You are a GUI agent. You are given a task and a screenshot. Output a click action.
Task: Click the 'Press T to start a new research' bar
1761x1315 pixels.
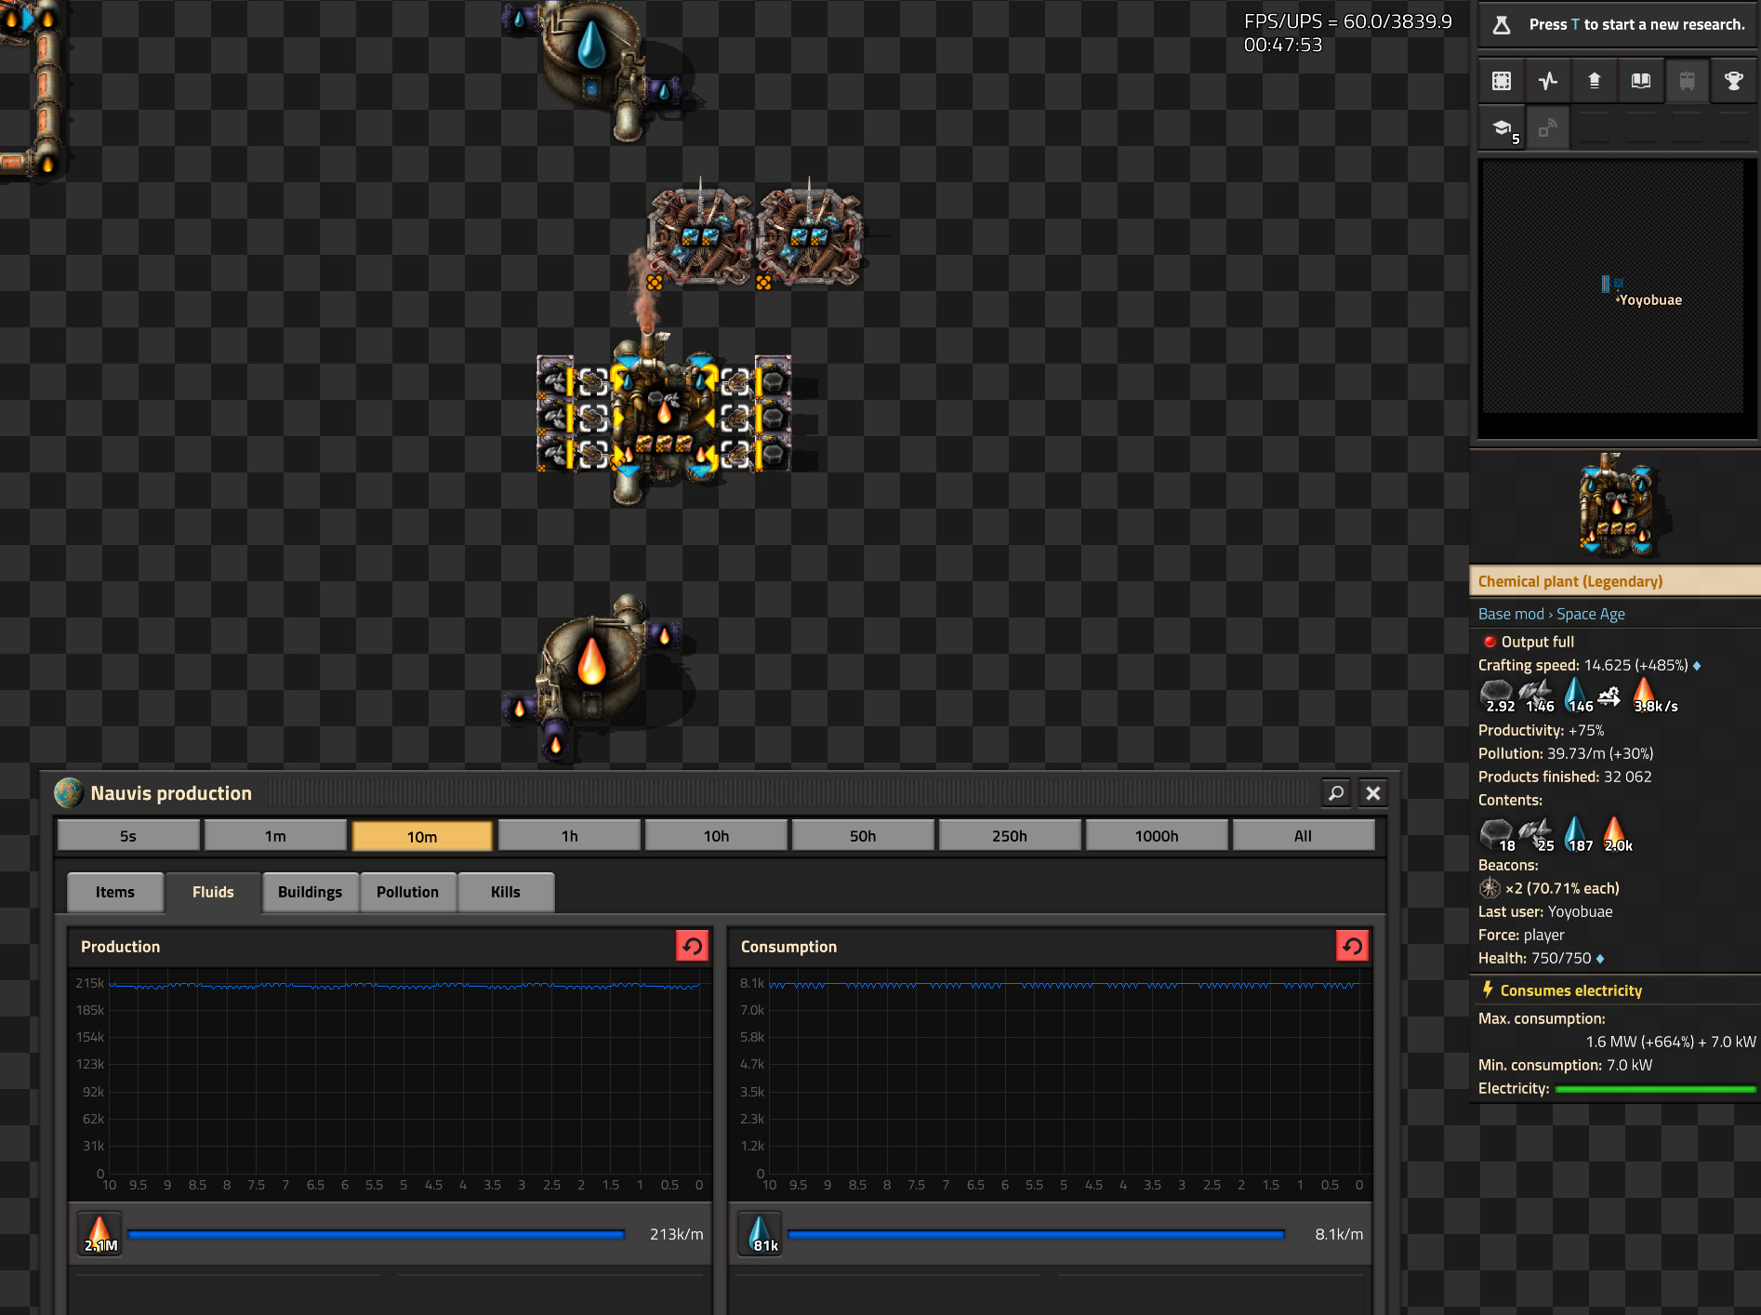click(1618, 25)
